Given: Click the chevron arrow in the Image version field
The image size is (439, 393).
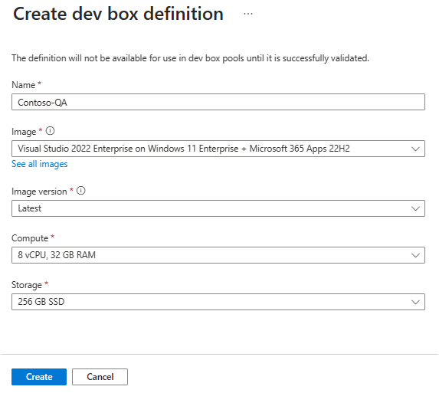Looking at the screenshot, I should pos(415,208).
